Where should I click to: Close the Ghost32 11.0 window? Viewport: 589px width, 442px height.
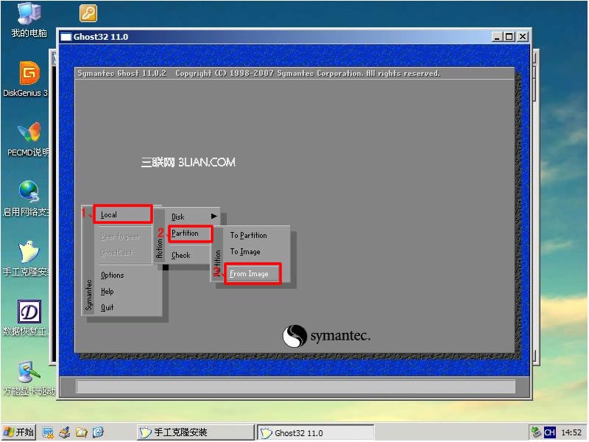(x=522, y=37)
